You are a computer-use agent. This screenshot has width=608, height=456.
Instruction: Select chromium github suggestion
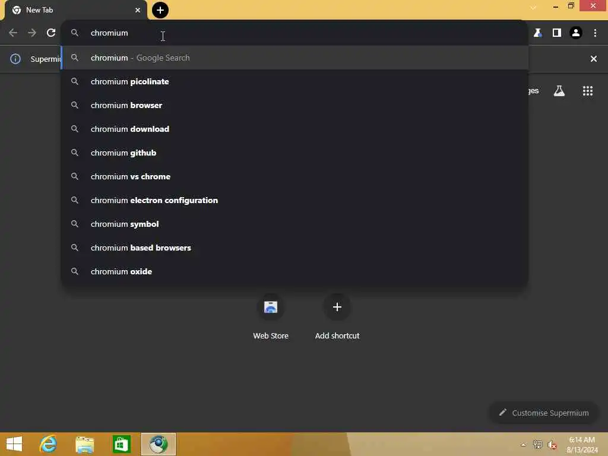pos(294,153)
